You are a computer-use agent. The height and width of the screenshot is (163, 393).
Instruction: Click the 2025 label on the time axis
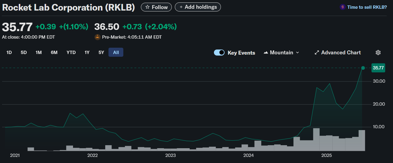click(x=327, y=155)
